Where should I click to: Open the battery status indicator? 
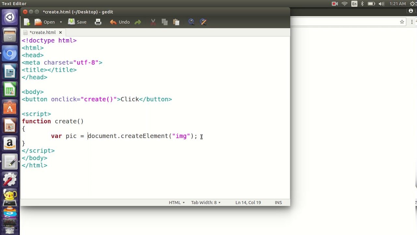click(x=371, y=4)
